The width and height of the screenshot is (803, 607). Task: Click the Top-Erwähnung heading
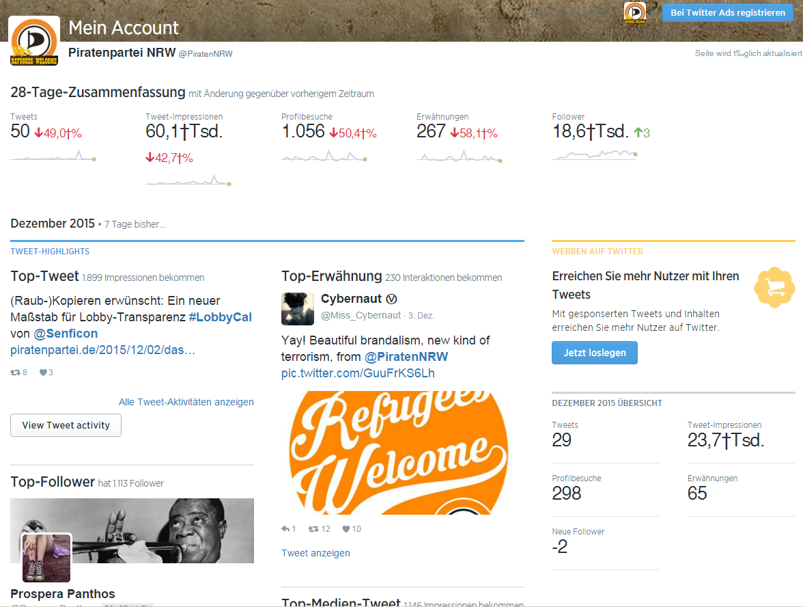[x=332, y=276]
